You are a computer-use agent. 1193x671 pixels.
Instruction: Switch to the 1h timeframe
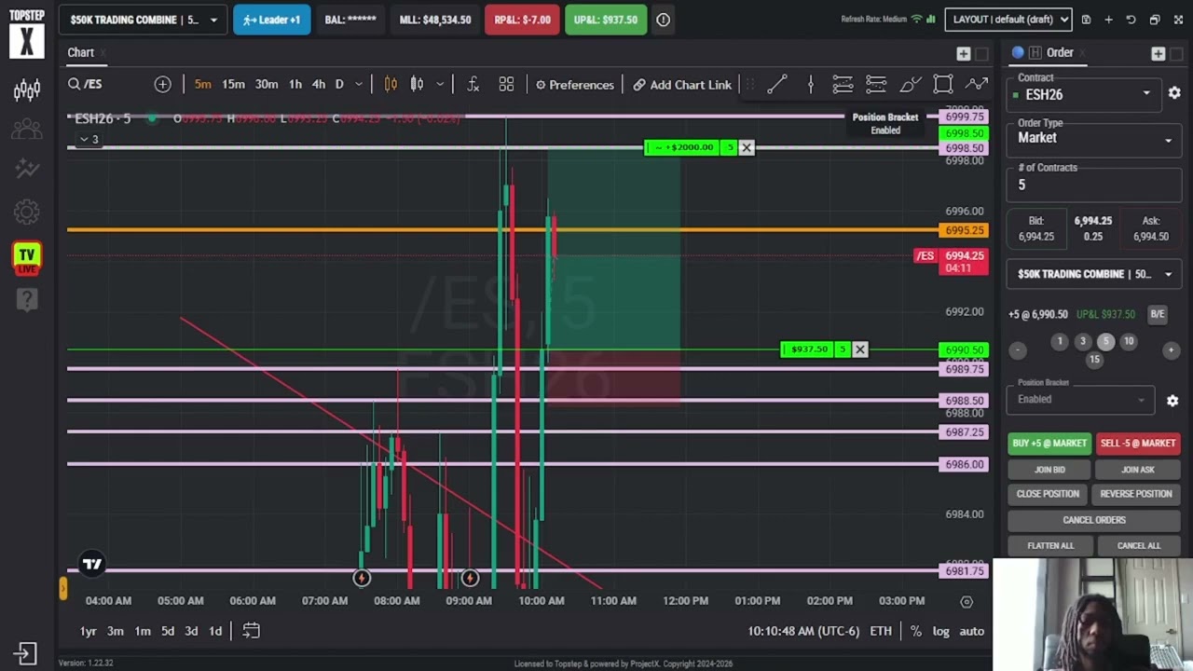[x=295, y=85]
